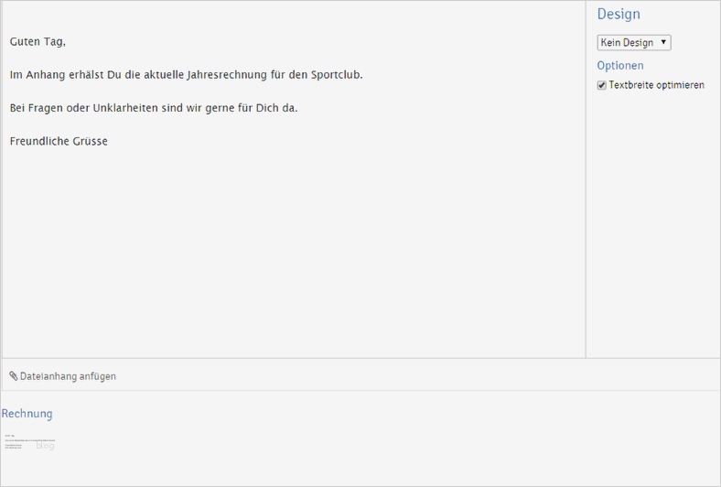The height and width of the screenshot is (487, 721).
Task: Click the 'Textbreite optimieren' label text
Action: [x=656, y=85]
